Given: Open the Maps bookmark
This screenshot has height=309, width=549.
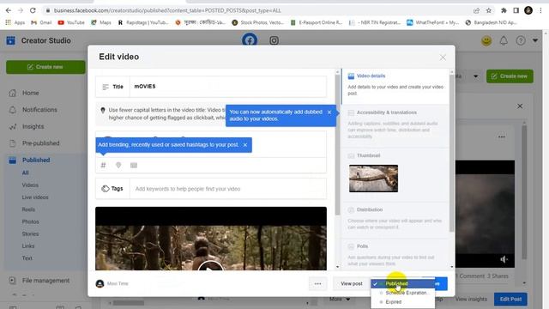Looking at the screenshot, I should tap(101, 22).
